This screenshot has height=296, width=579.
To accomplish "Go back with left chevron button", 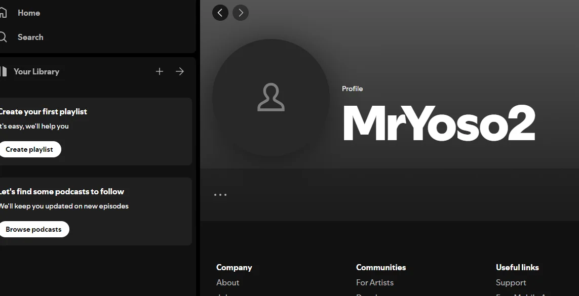I will pyautogui.click(x=220, y=13).
